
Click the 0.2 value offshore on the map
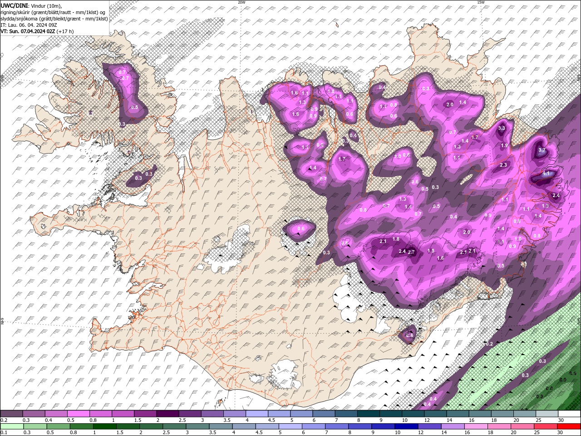489,344
